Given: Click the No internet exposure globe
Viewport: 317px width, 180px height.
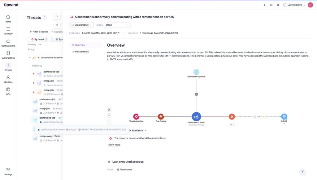Looking at the screenshot, I should [x=196, y=72].
